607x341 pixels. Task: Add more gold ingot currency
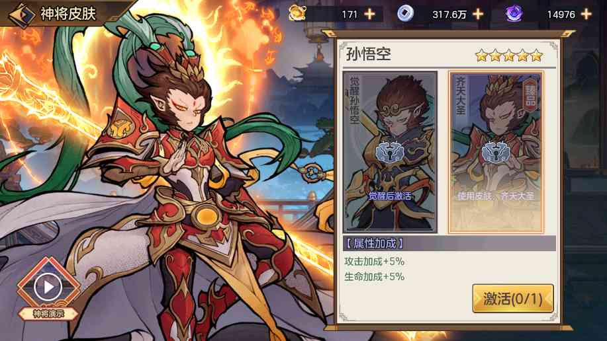point(370,15)
